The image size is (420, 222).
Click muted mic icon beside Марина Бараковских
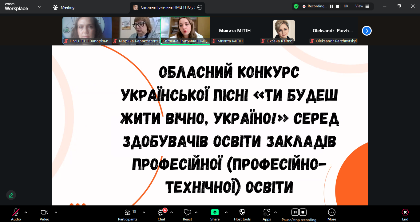pyautogui.click(x=115, y=41)
